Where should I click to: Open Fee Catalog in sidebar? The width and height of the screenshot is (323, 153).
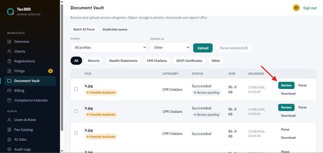30,130
